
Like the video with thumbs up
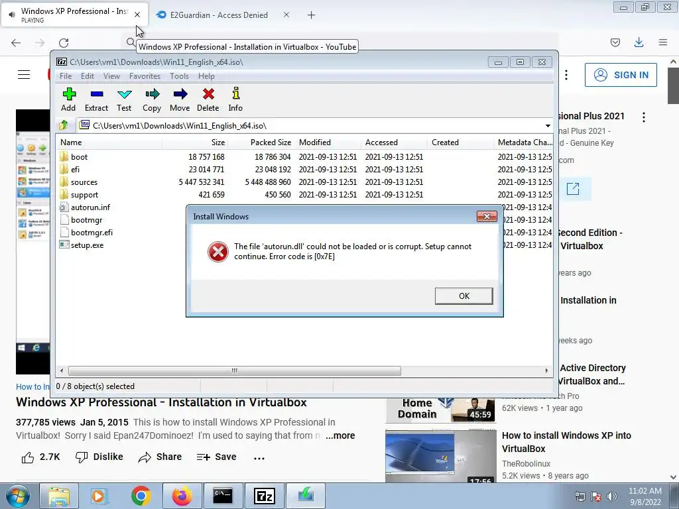tap(40, 457)
